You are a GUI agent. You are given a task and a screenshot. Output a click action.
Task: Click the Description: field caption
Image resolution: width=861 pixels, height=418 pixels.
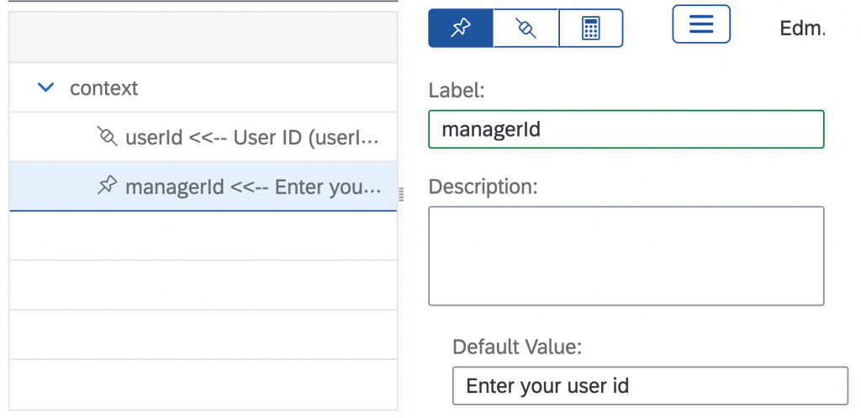pyautogui.click(x=483, y=186)
